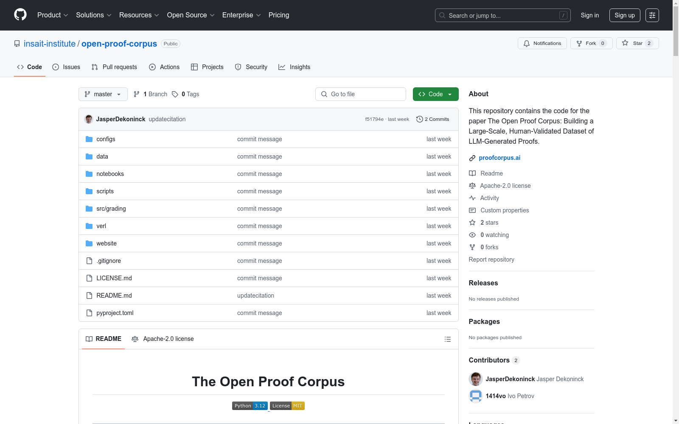Open the master branch selector
This screenshot has height=424, width=679.
(x=103, y=94)
